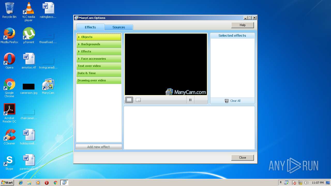Open Action Center flag in tray
This screenshot has width=331, height=186.
(x=294, y=183)
